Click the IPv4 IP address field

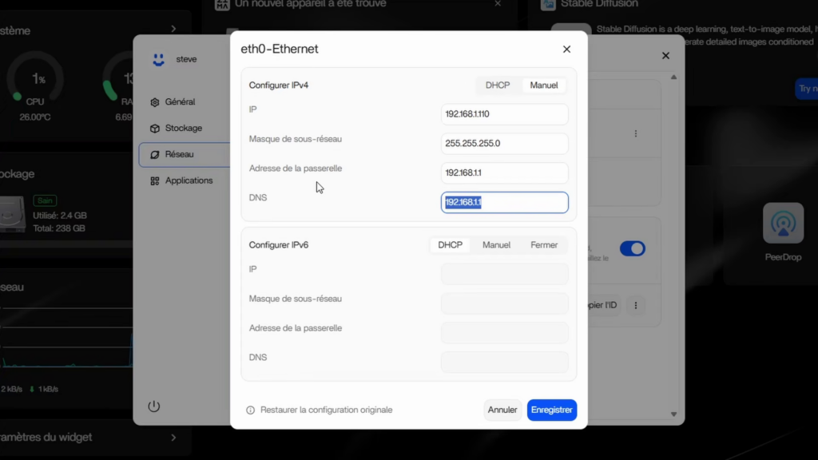504,114
